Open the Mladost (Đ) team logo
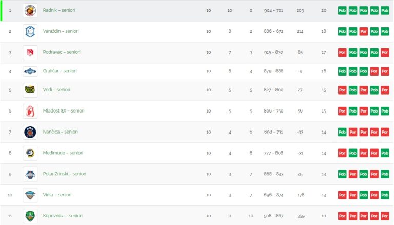This screenshot has width=394, height=225. pos(30,111)
